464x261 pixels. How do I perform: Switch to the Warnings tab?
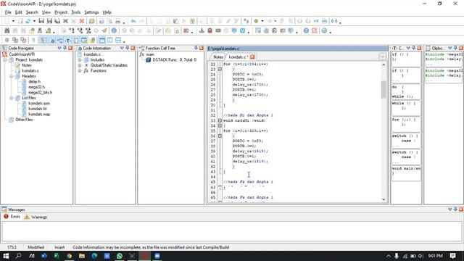click(x=36, y=217)
